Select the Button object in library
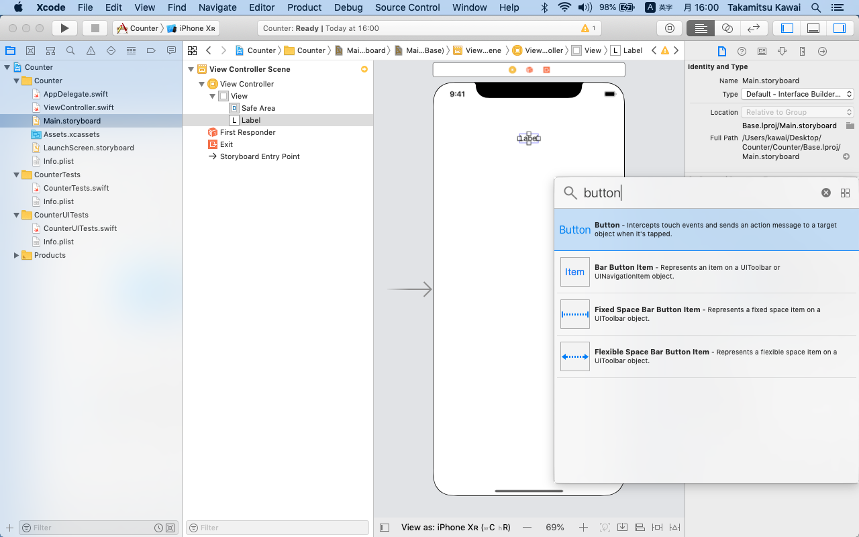This screenshot has height=537, width=859. pyautogui.click(x=706, y=230)
